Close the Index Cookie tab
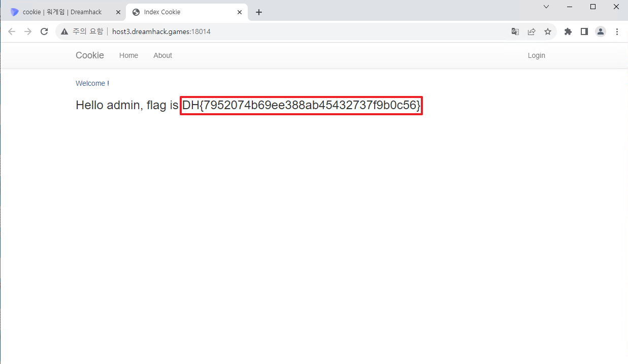The image size is (628, 364). click(240, 12)
